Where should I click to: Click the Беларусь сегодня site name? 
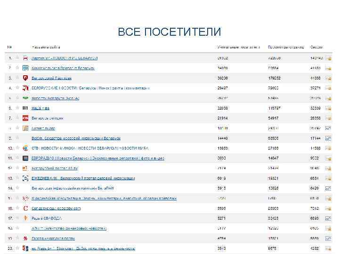(48, 118)
